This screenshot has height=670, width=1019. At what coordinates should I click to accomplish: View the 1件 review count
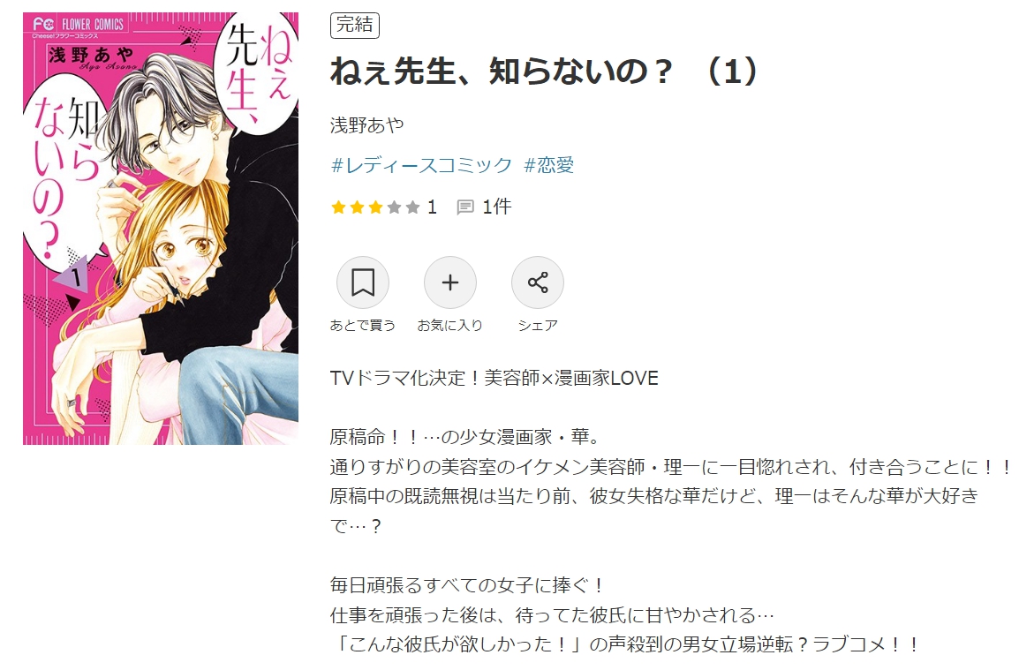click(497, 207)
